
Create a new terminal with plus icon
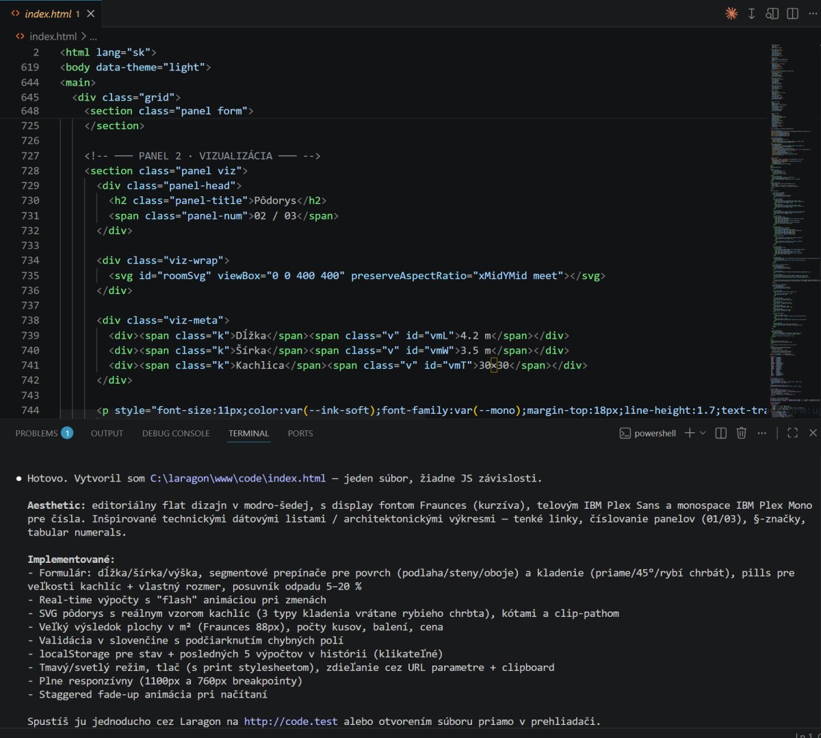(690, 433)
